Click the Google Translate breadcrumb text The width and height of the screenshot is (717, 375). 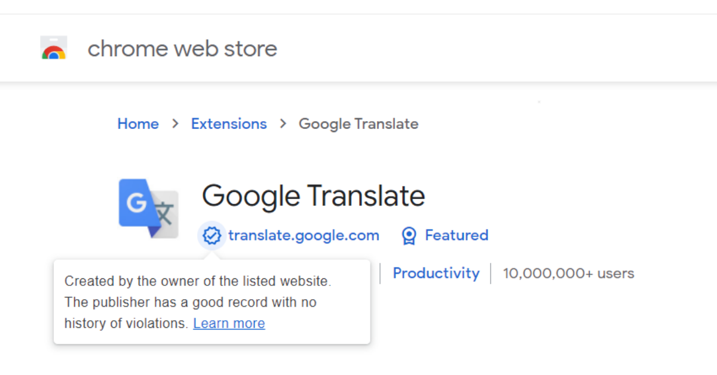coord(358,124)
